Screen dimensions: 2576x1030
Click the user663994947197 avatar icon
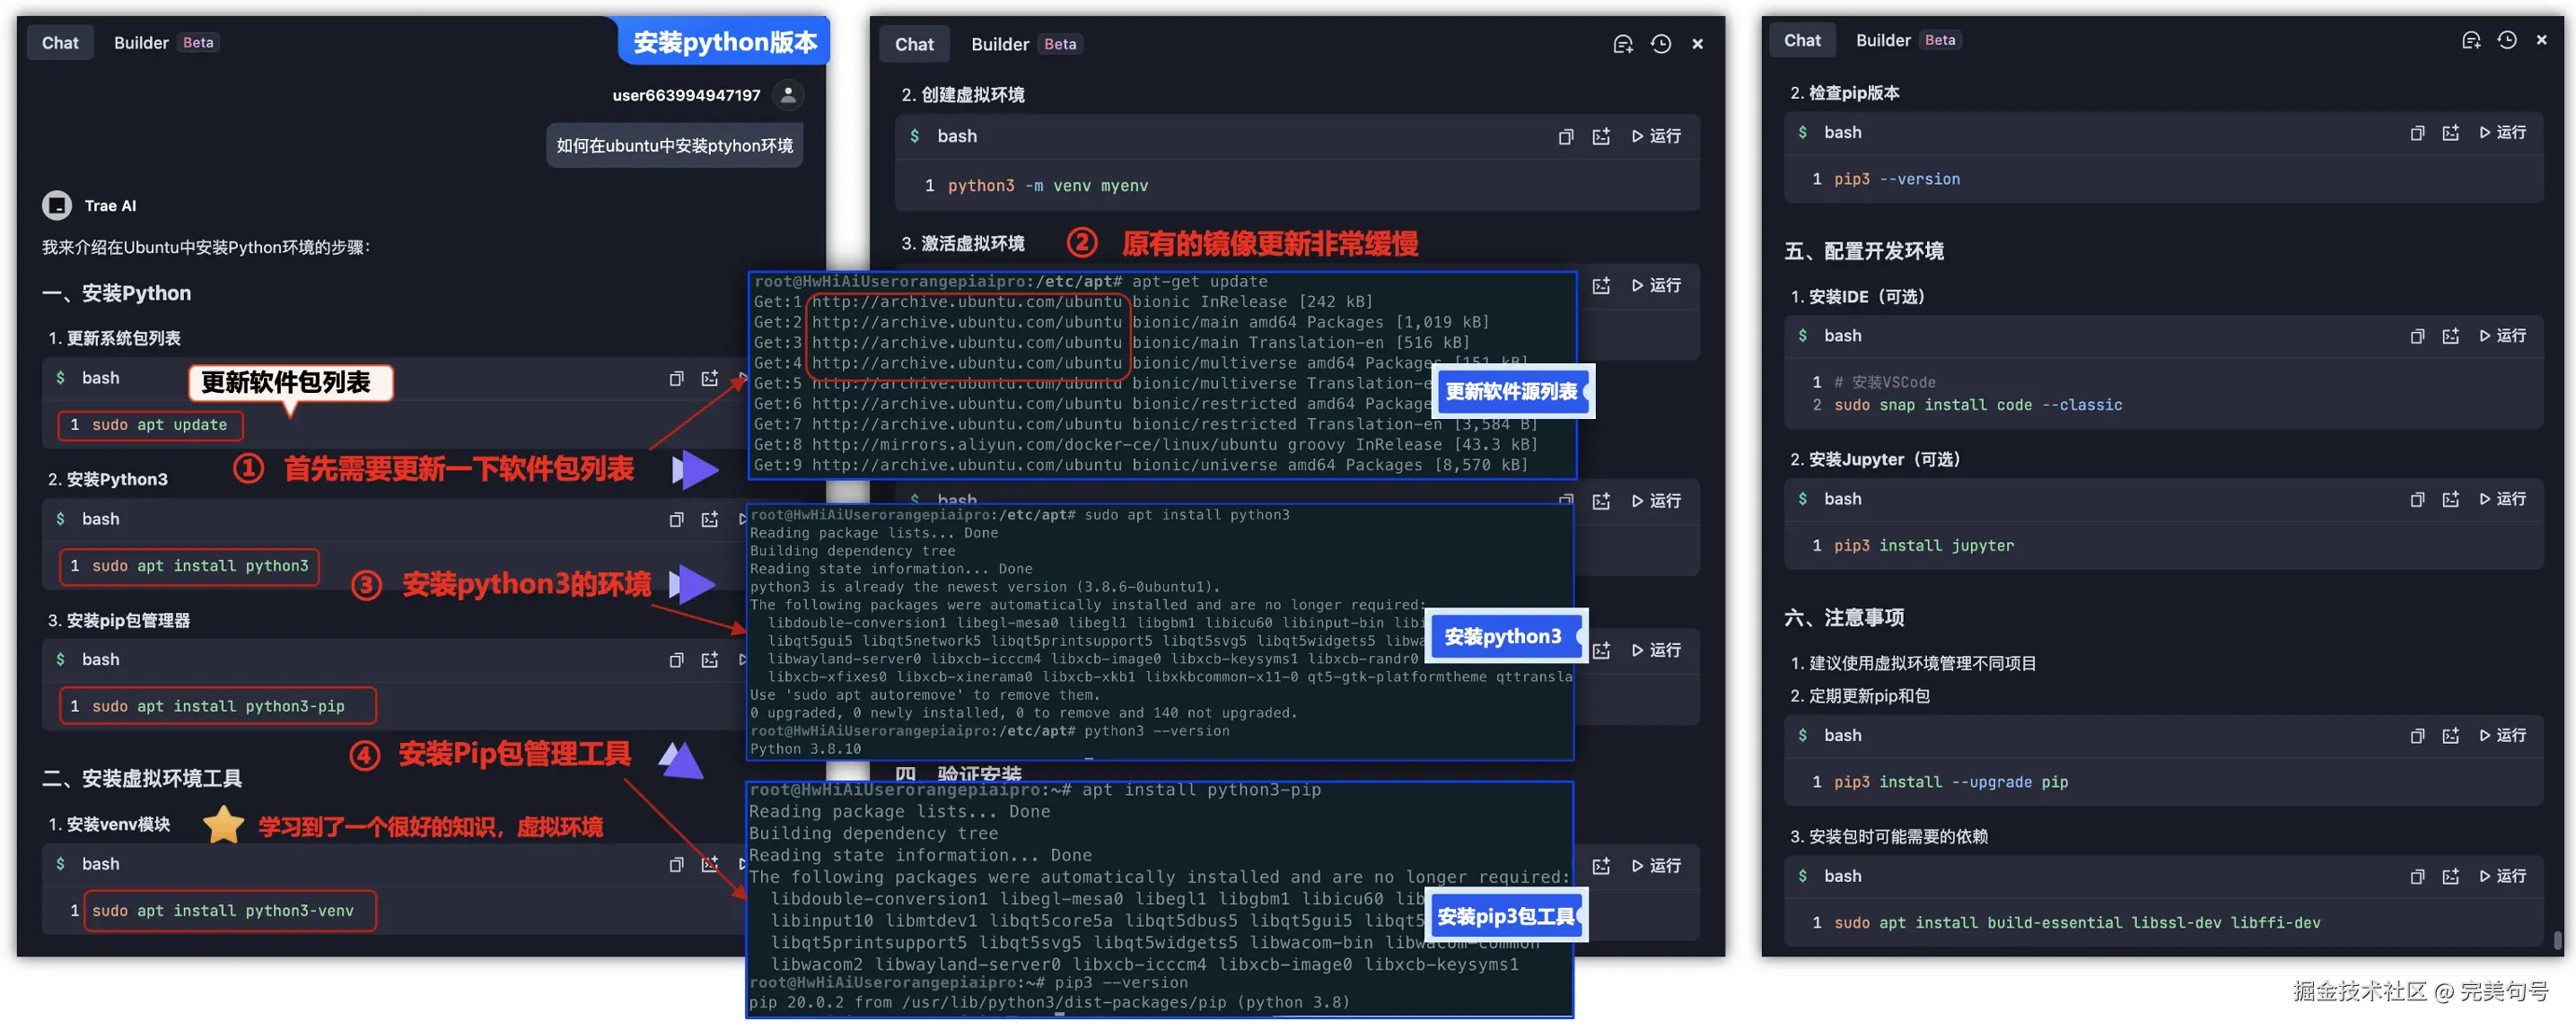[788, 95]
